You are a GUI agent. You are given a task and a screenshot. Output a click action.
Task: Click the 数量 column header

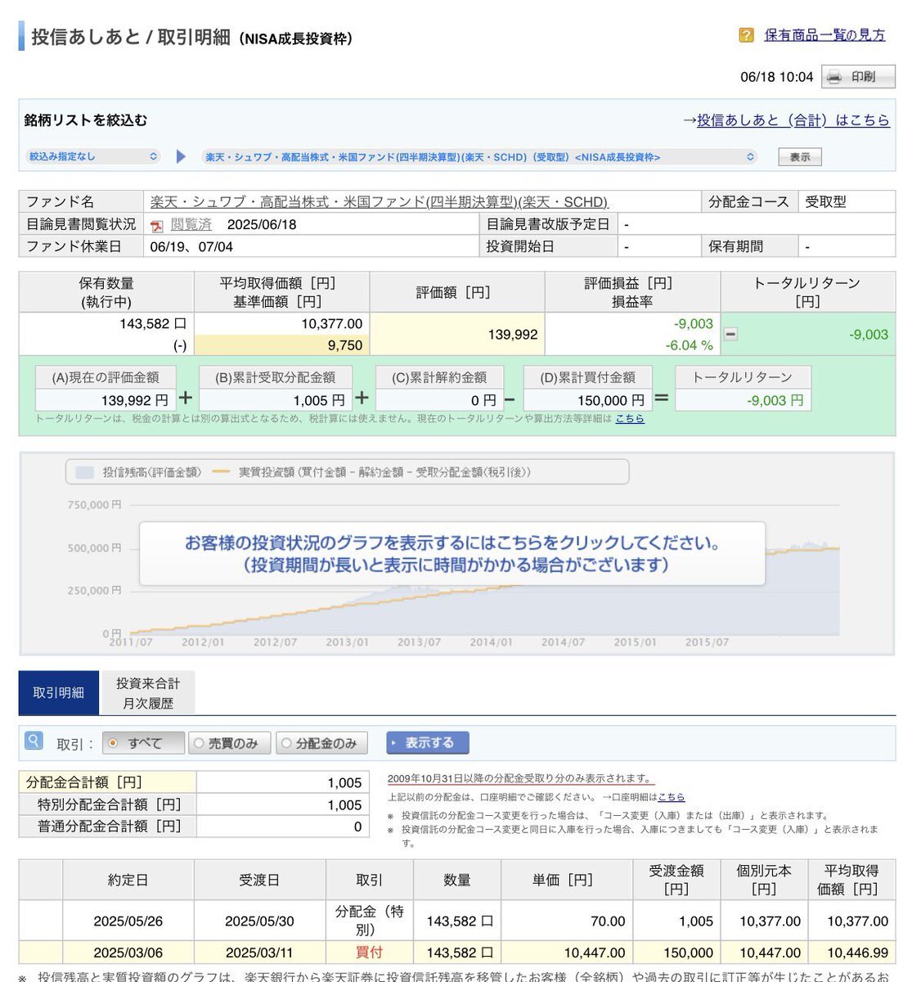coord(456,880)
